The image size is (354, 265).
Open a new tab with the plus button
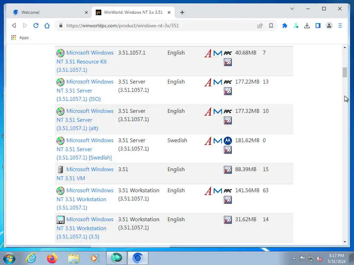point(182,12)
